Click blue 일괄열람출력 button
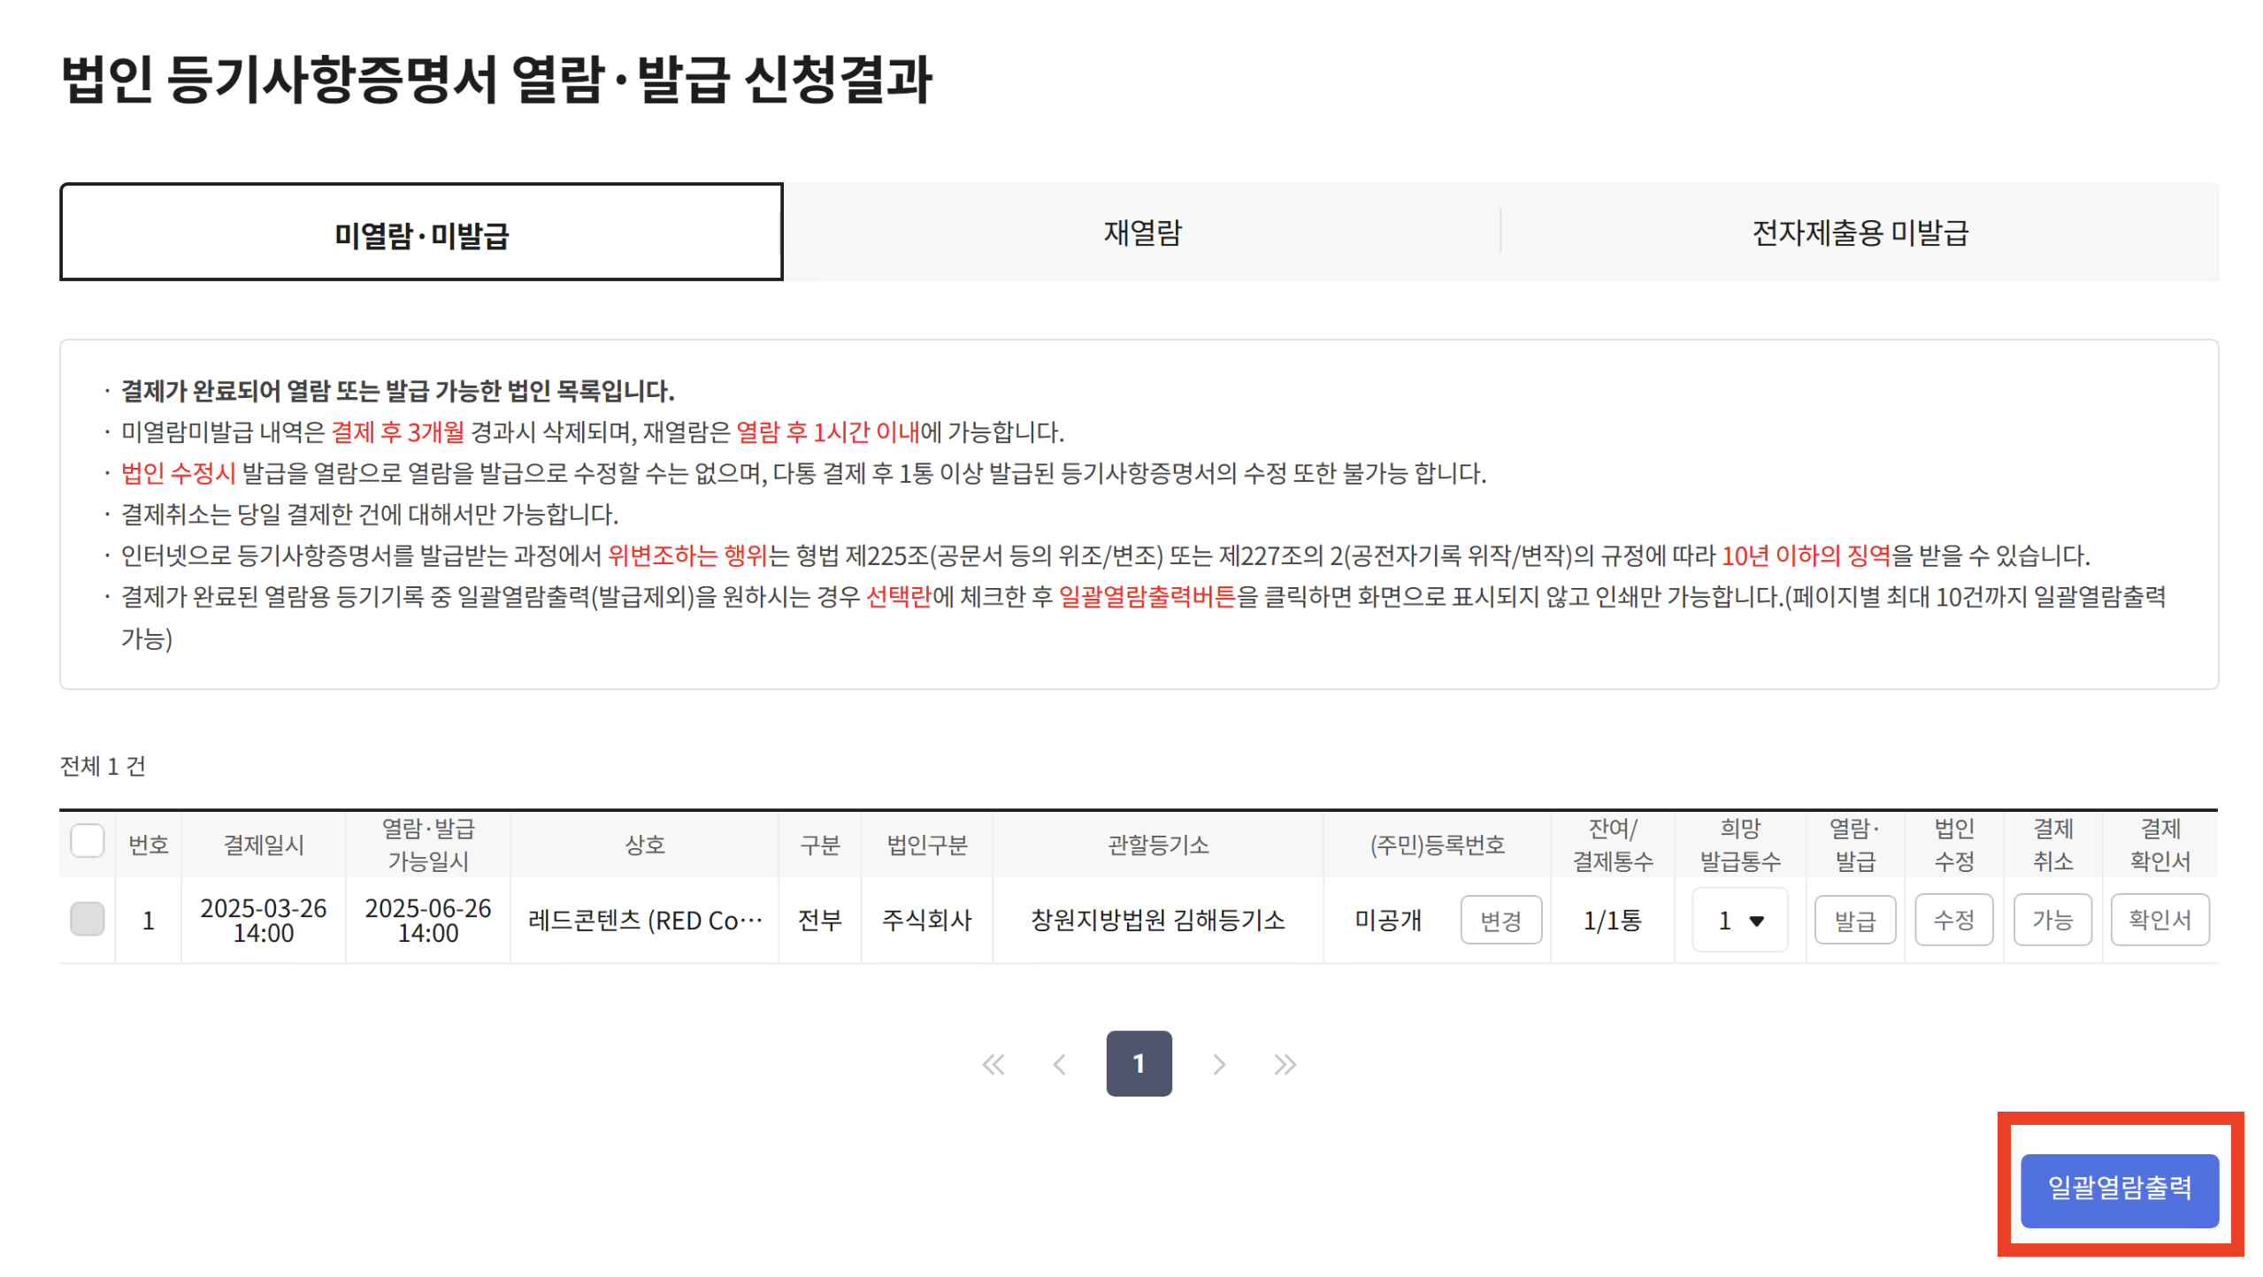 [2118, 1188]
